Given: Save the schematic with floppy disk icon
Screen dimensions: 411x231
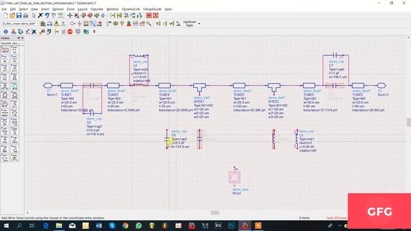Looking at the screenshot, I should coord(19,15).
